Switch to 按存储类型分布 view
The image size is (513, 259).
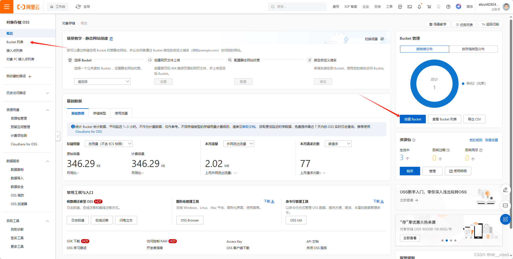click(473, 49)
